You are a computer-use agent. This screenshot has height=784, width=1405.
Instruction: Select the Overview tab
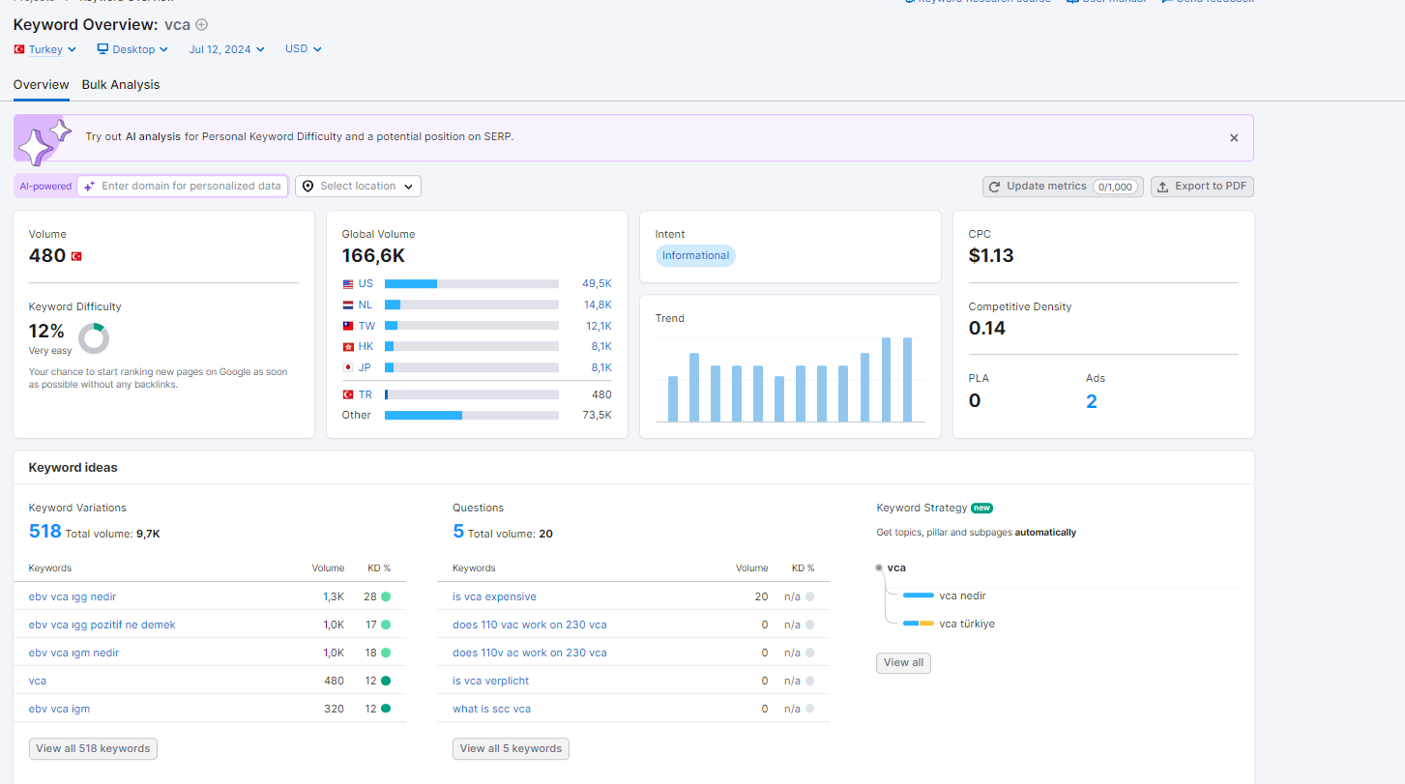coord(42,85)
